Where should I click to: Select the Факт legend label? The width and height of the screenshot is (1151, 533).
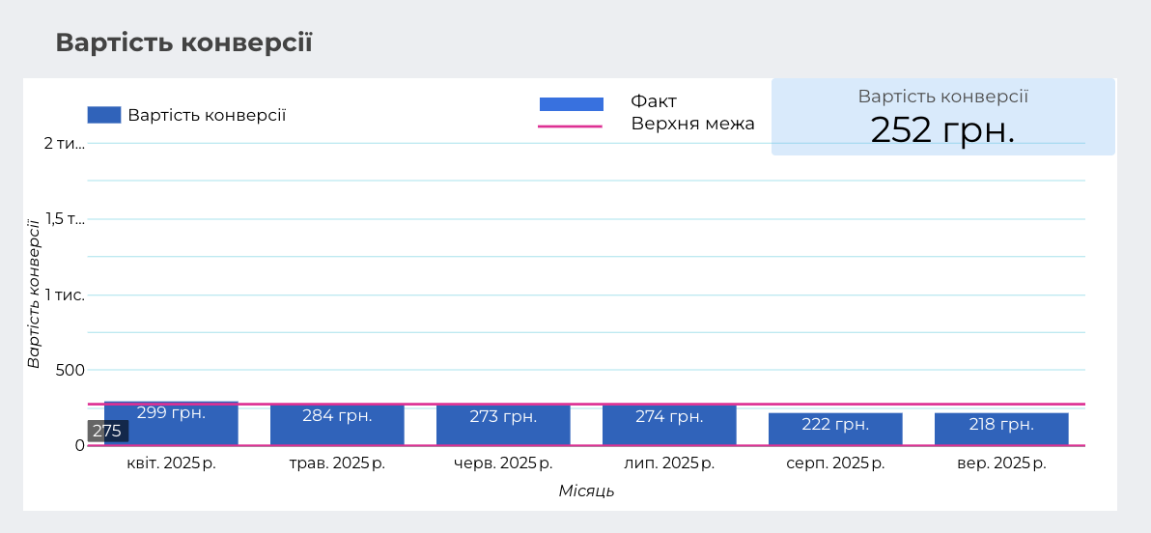(x=654, y=101)
